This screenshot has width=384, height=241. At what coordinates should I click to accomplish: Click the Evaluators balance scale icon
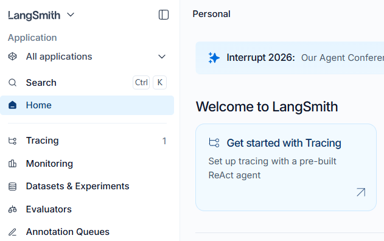point(13,209)
